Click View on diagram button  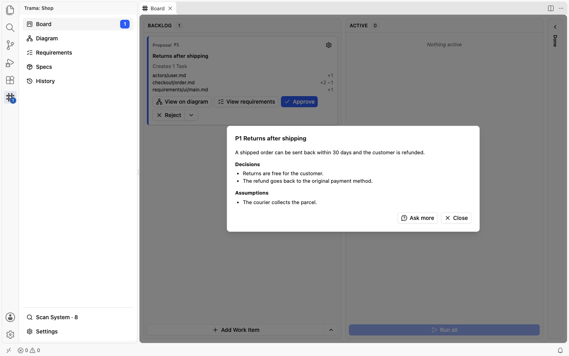coord(182,102)
